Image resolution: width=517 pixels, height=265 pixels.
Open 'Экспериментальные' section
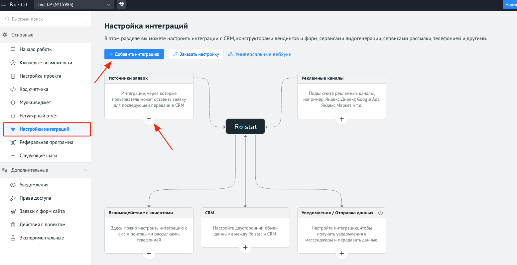(45, 238)
